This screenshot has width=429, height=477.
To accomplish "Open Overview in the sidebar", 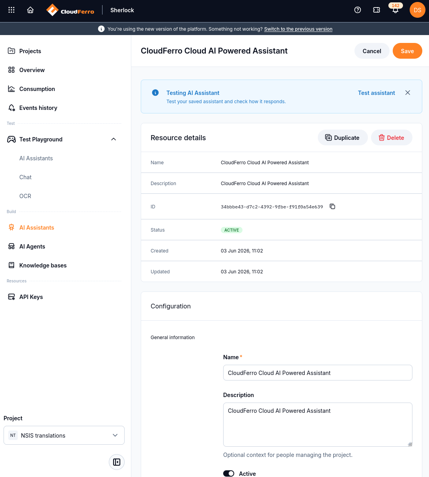I will pyautogui.click(x=32, y=70).
